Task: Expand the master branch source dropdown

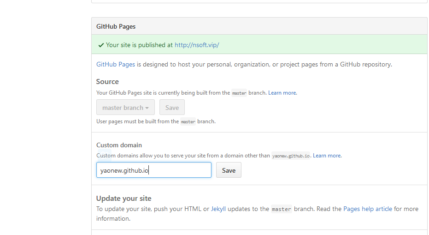Action: [125, 108]
